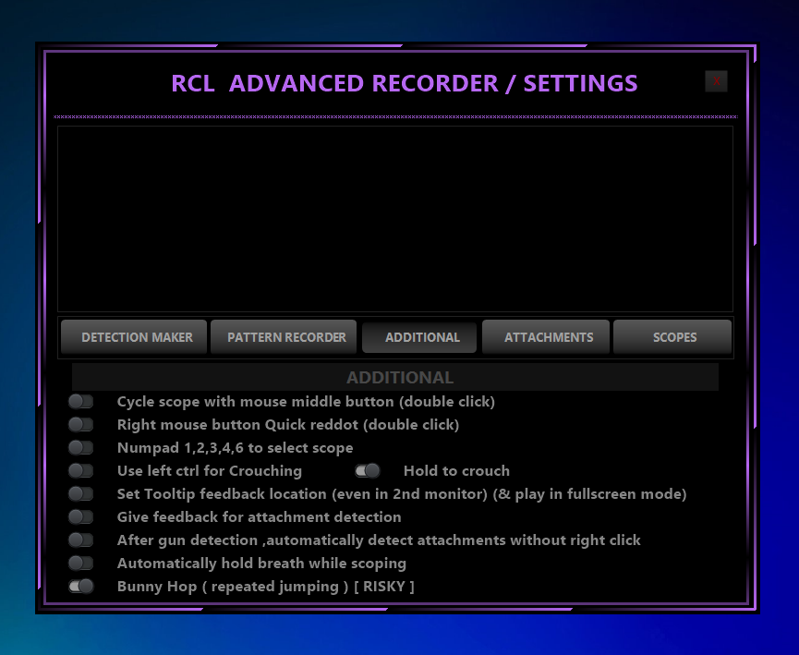The height and width of the screenshot is (655, 799).
Task: Go to the Attachments tab
Action: pyautogui.click(x=549, y=337)
